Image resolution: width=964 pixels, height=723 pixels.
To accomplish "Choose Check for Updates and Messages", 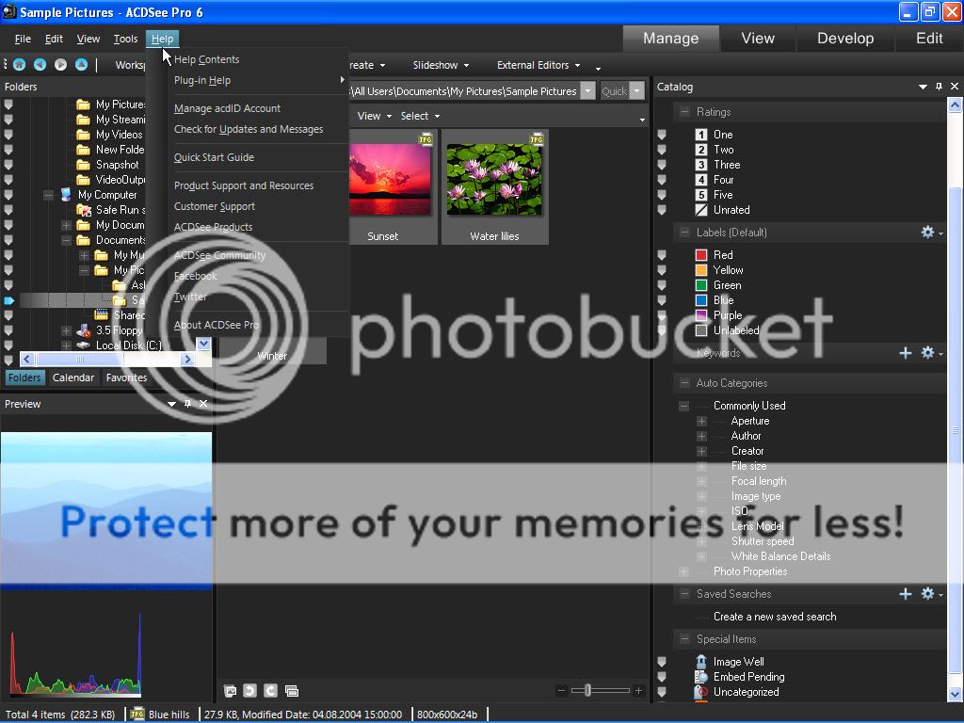I will [x=249, y=129].
